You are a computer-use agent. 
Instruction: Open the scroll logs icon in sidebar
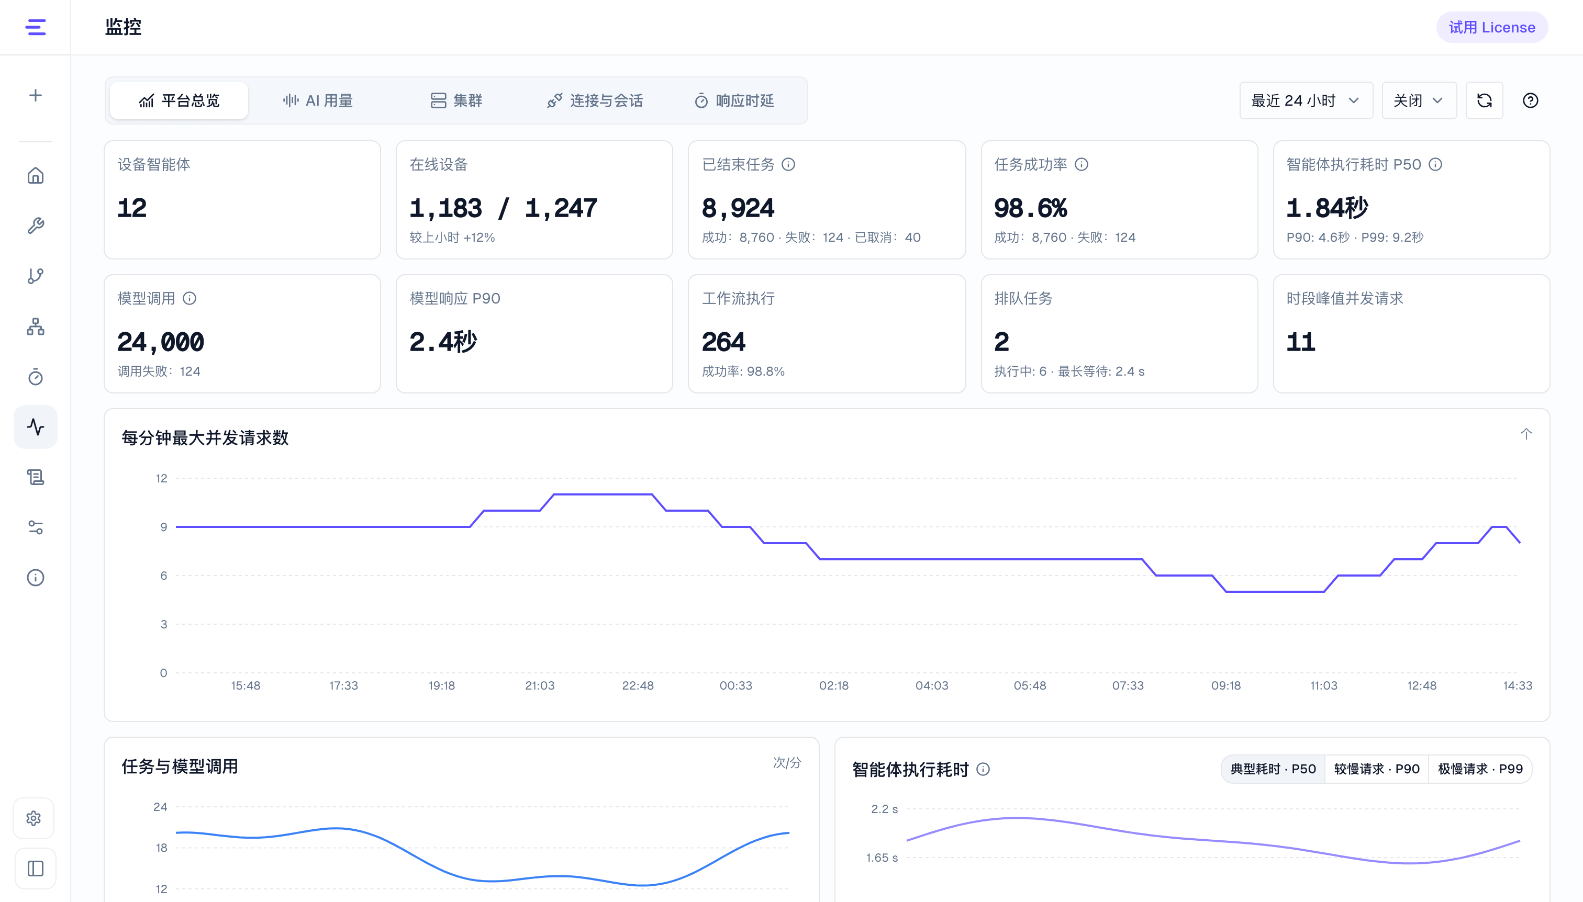pyautogui.click(x=35, y=477)
